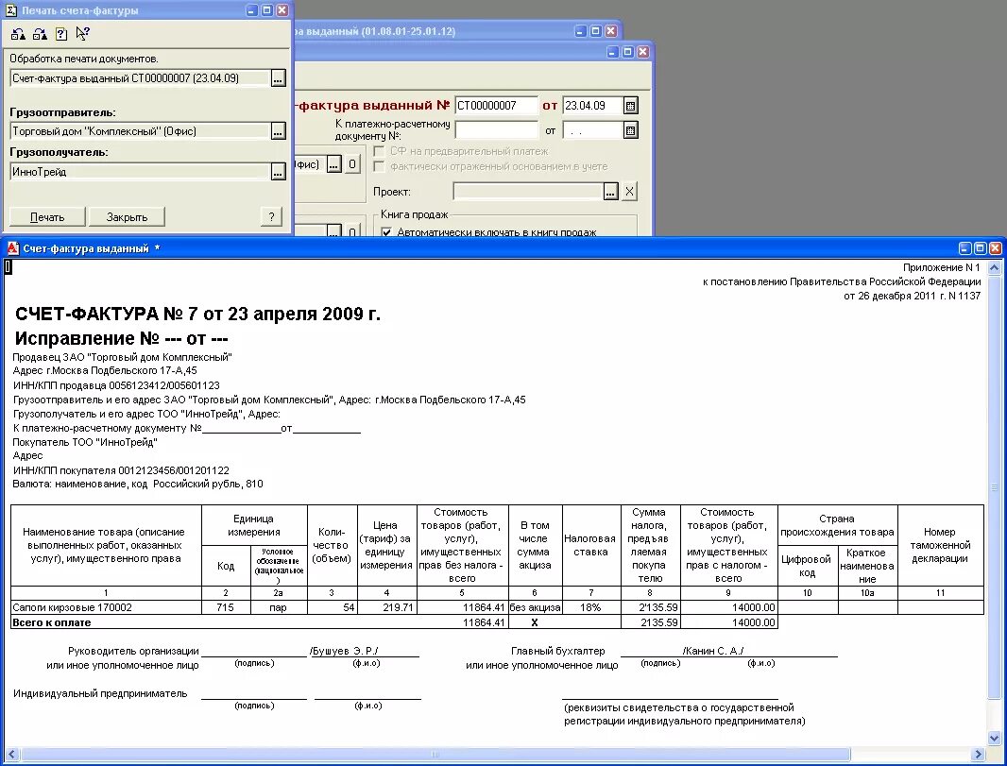Image resolution: width=1007 pixels, height=766 pixels.
Task: Open the calendar next to date 23.04.09
Action: click(x=631, y=106)
